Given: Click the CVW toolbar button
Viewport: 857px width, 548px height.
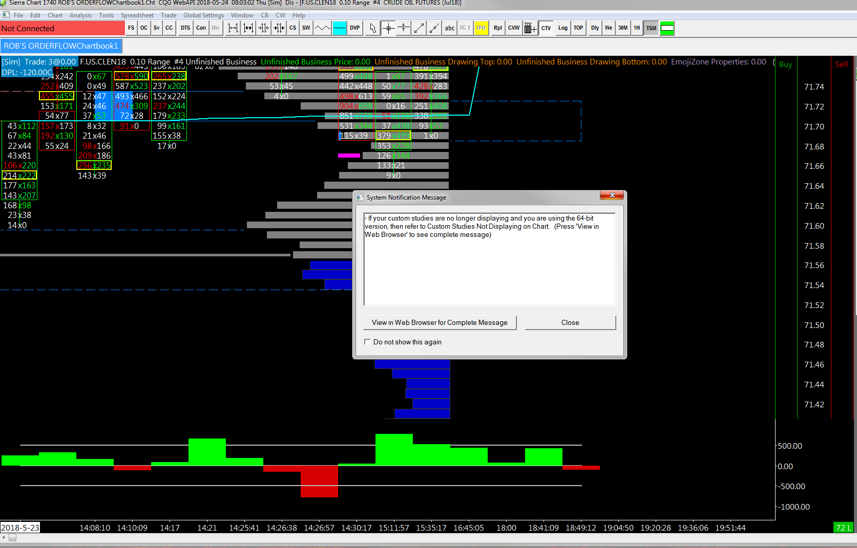Looking at the screenshot, I should (x=514, y=28).
